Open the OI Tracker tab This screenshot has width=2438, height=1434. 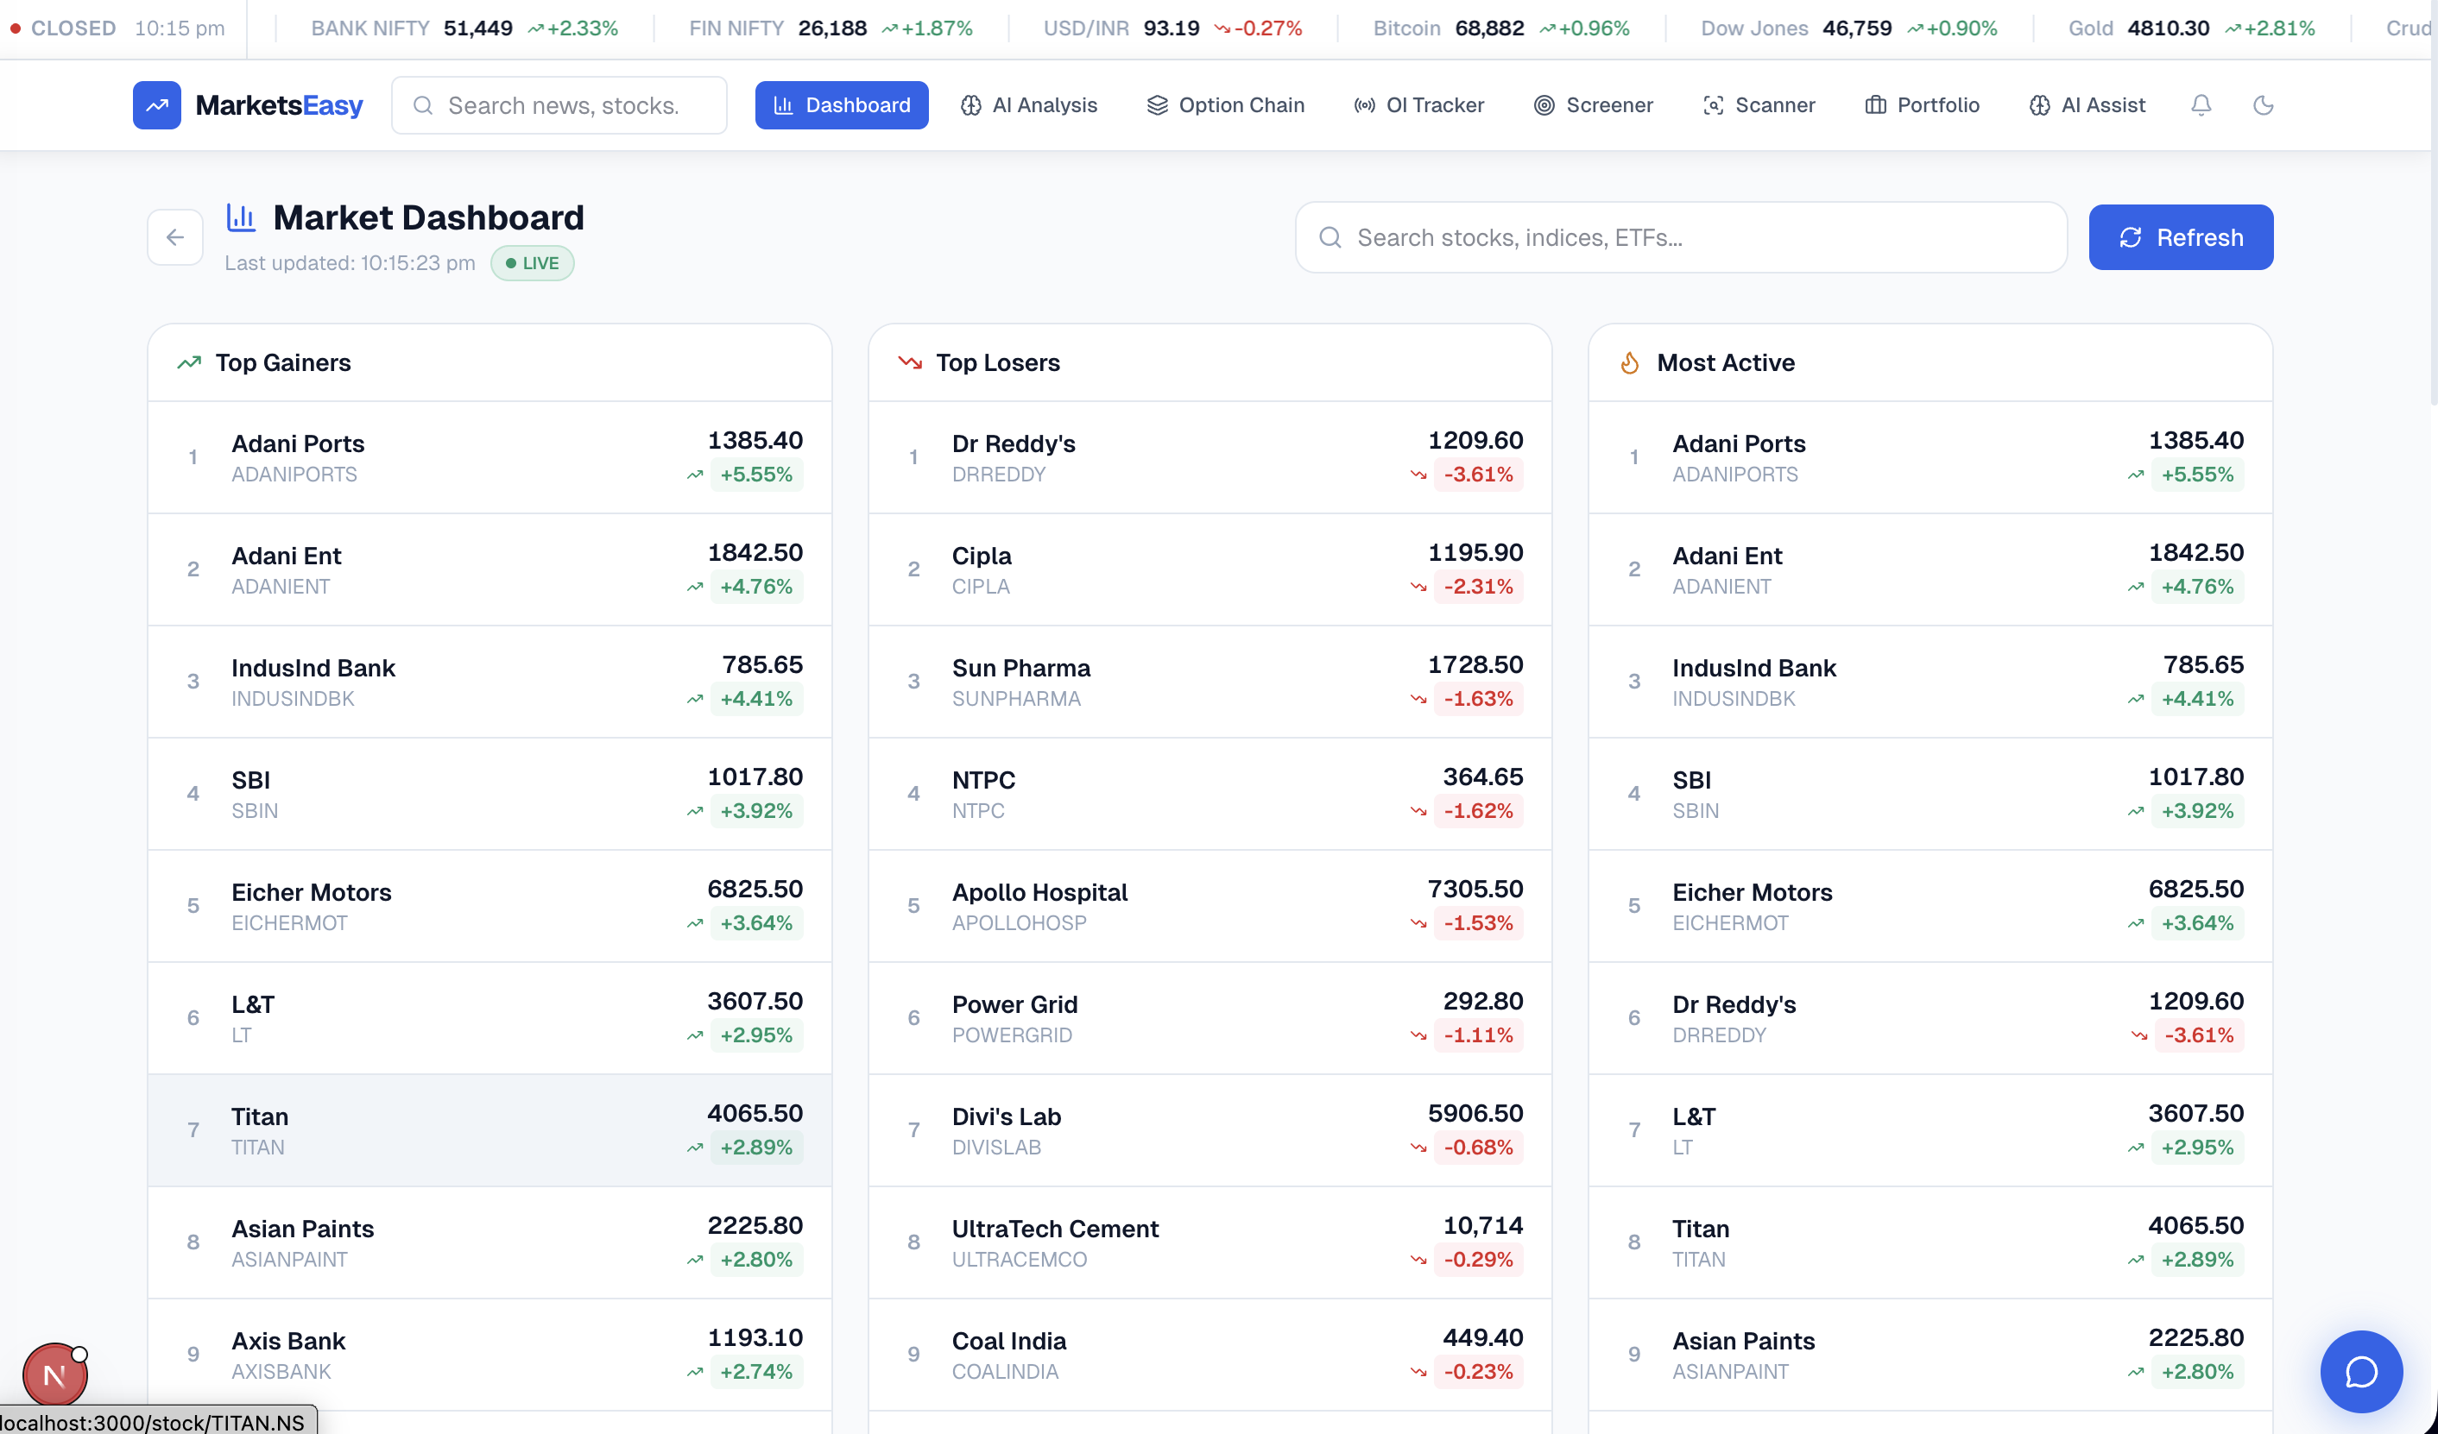click(x=1419, y=104)
